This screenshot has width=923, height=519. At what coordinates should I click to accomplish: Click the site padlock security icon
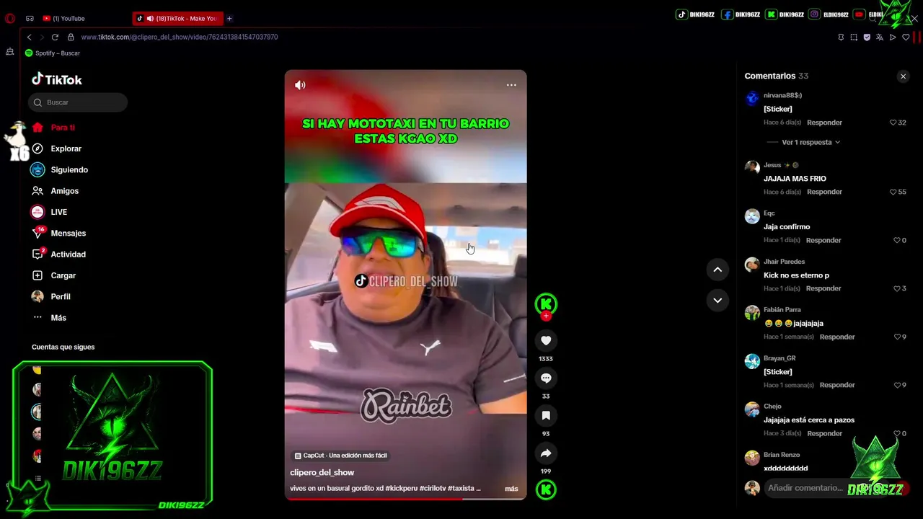[x=71, y=37]
